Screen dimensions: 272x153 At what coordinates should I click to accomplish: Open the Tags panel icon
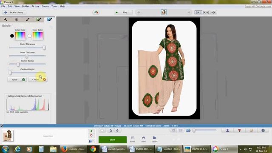click(251, 130)
